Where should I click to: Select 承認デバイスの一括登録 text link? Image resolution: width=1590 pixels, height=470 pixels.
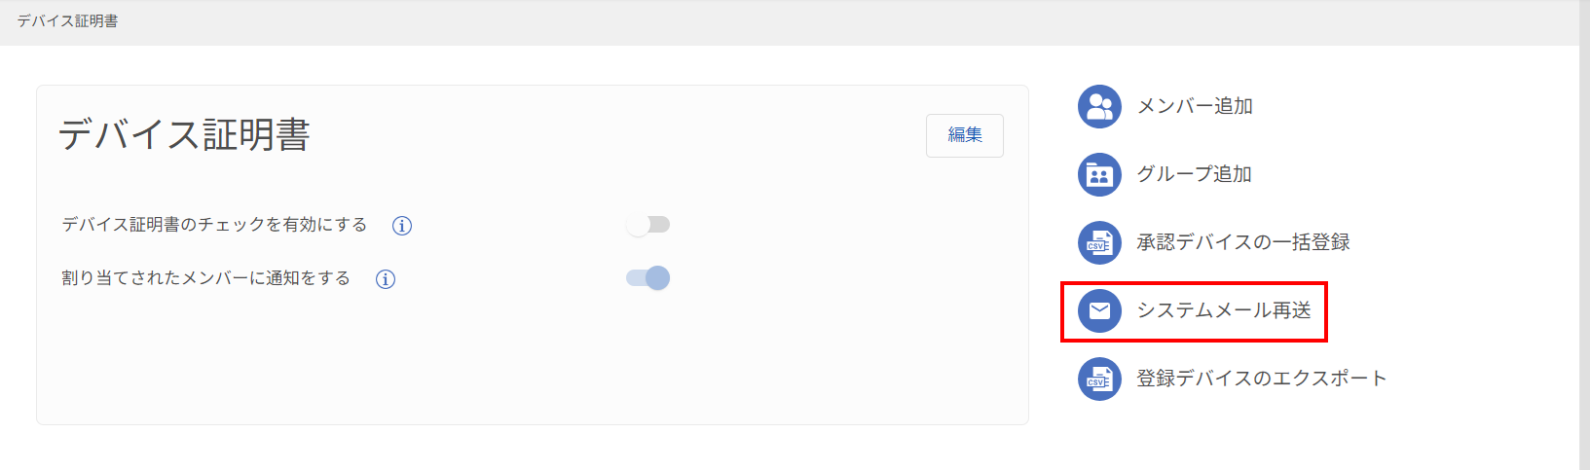[1243, 242]
